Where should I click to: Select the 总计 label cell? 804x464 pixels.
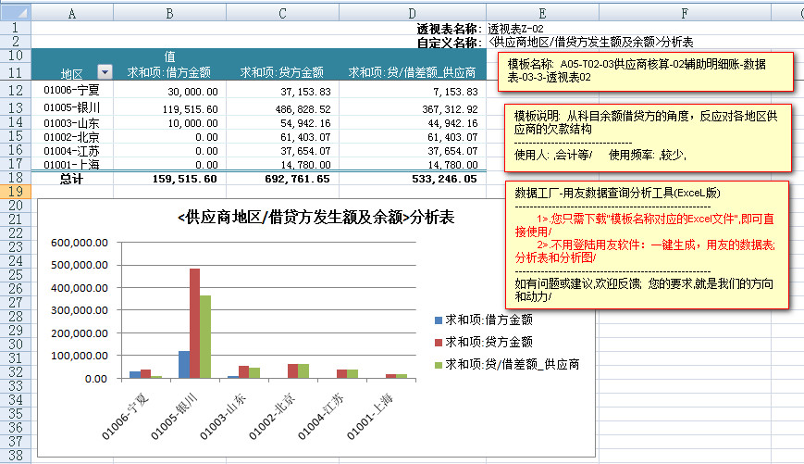tap(72, 179)
